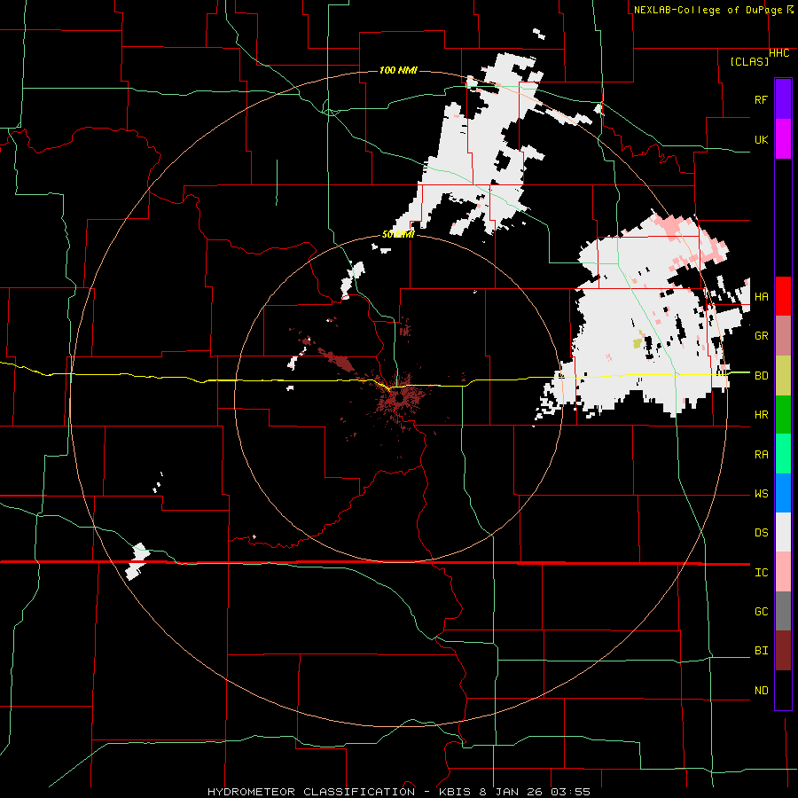Click the ND black legend swatch
The height and width of the screenshot is (798, 798).
coord(783,690)
